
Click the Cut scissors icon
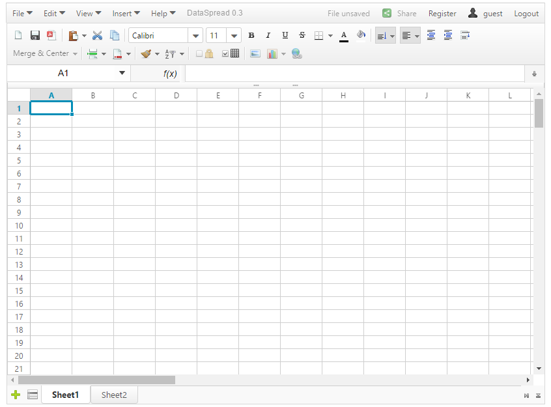point(97,36)
